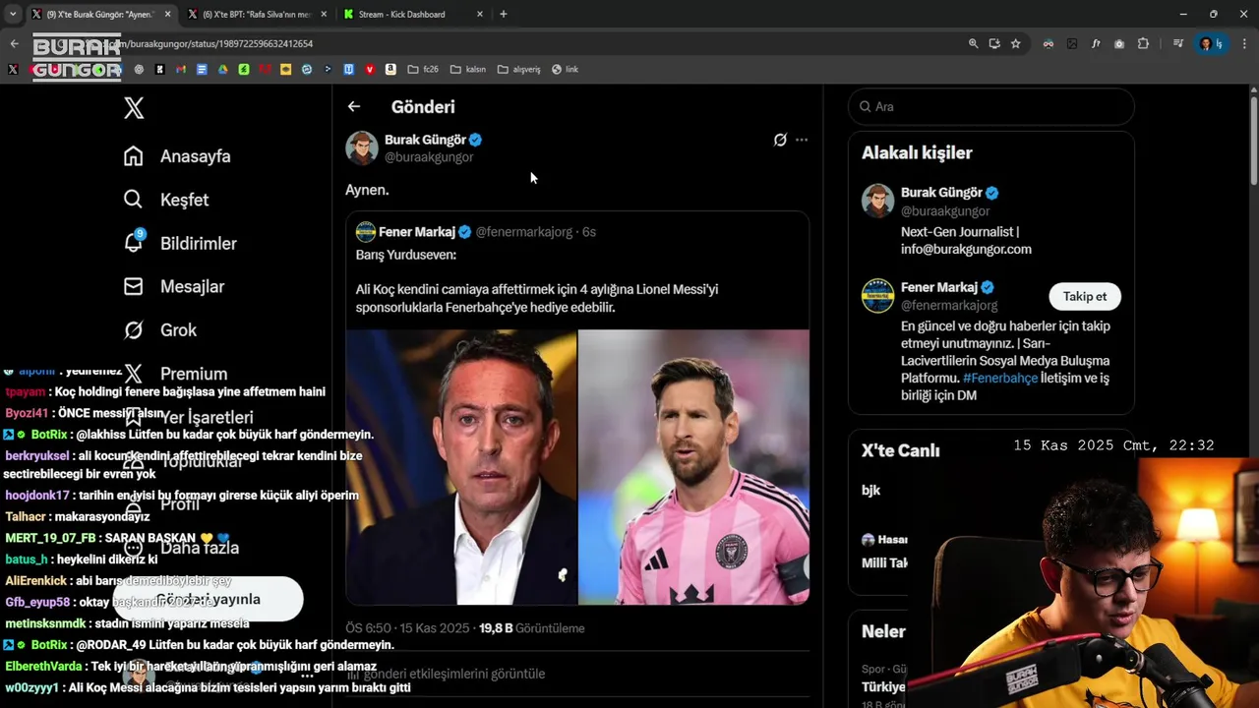
Task: Open Fener Markaj avatar in quoted post
Action: click(x=366, y=232)
